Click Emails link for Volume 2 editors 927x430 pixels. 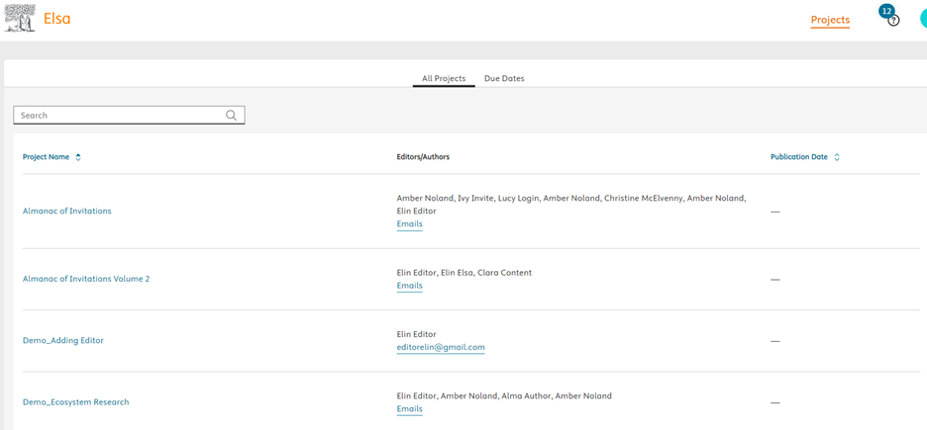coord(409,286)
